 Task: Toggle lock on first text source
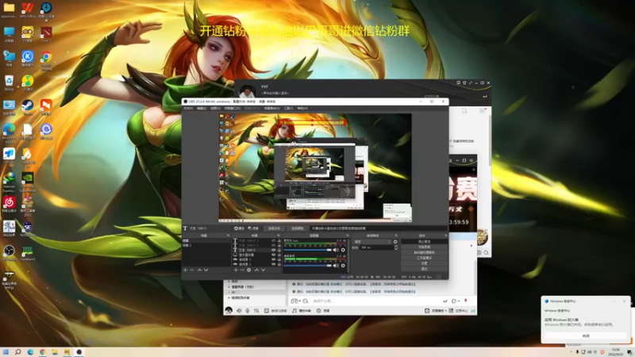(279, 241)
